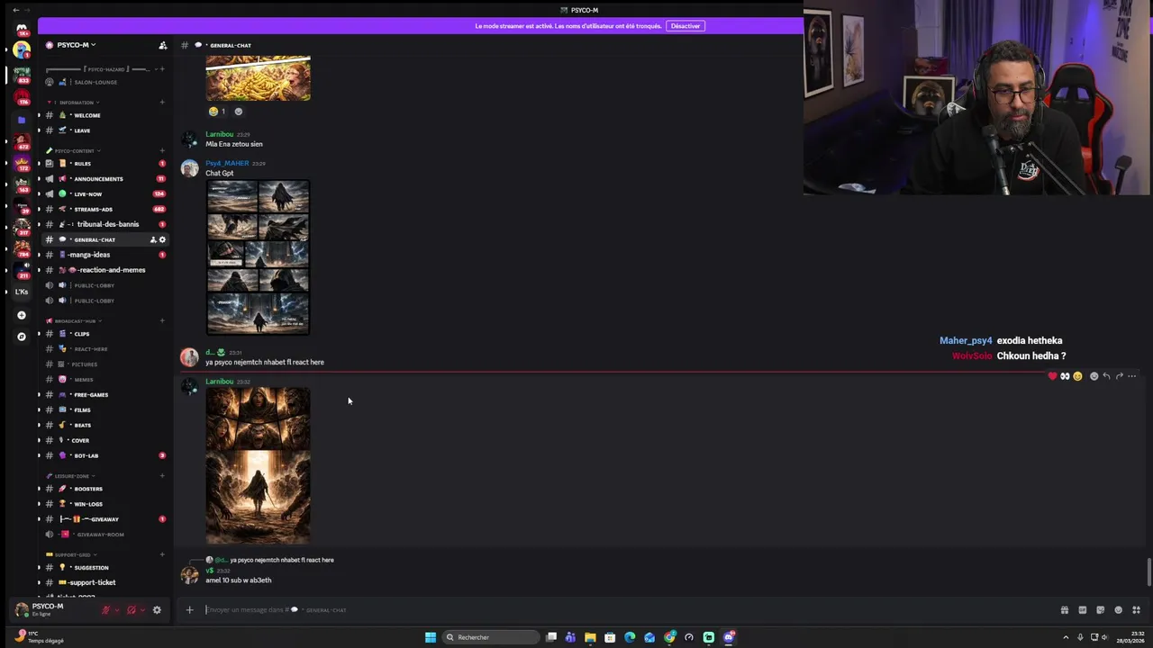React with eyes emoji
Screen dimensions: 1153x648
pos(1065,376)
